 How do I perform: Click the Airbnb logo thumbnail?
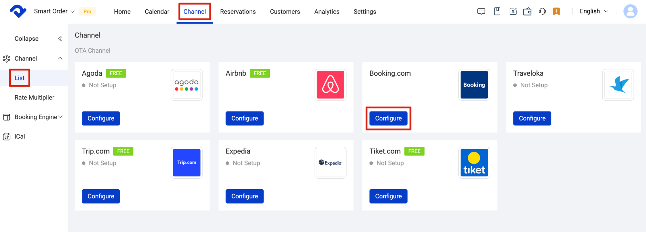pos(330,85)
